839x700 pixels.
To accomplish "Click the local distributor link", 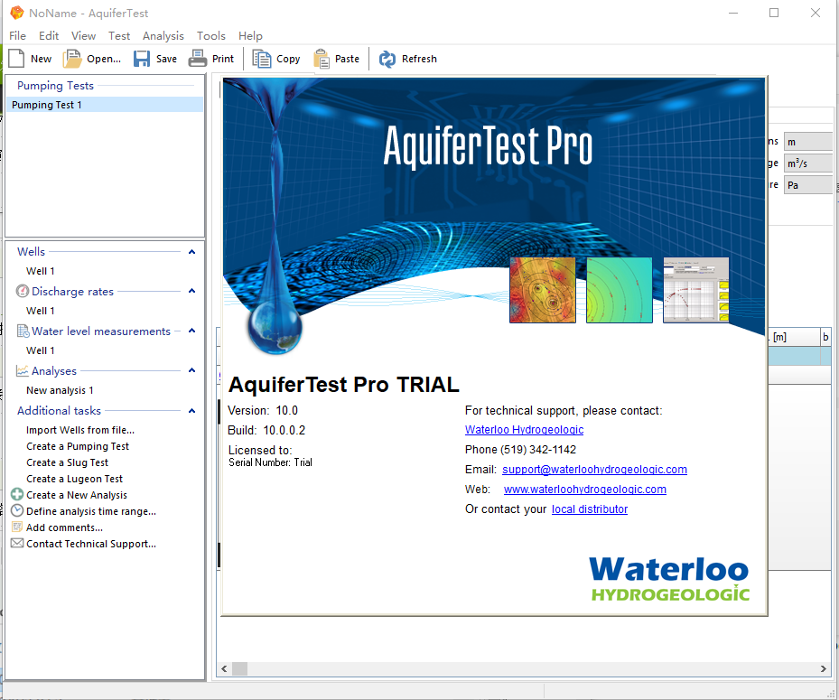I will point(590,509).
